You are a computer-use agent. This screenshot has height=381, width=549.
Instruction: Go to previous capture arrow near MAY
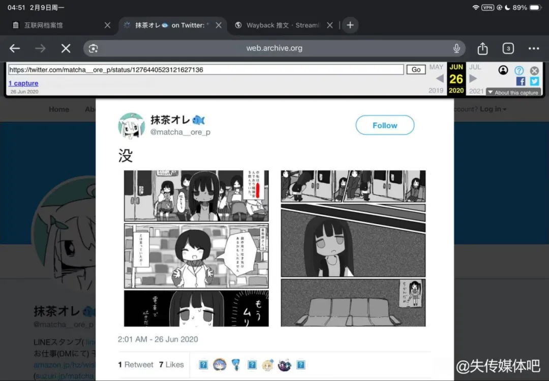pos(440,79)
